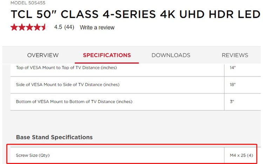Click the 18" distance value
The height and width of the screenshot is (164, 263).
[232, 85]
